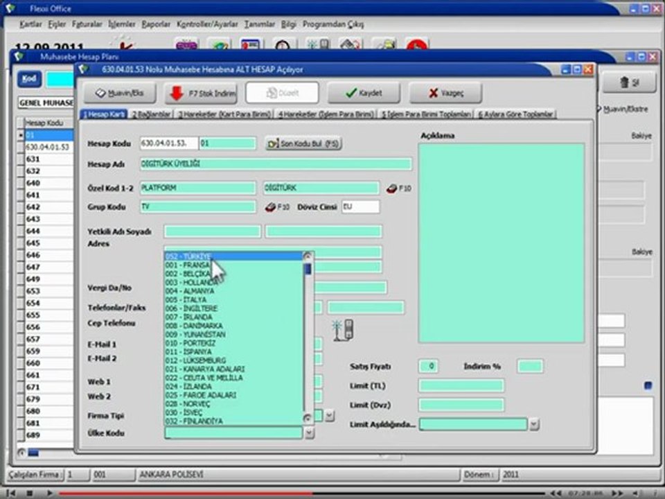Click the Açıklama text area

click(x=502, y=243)
